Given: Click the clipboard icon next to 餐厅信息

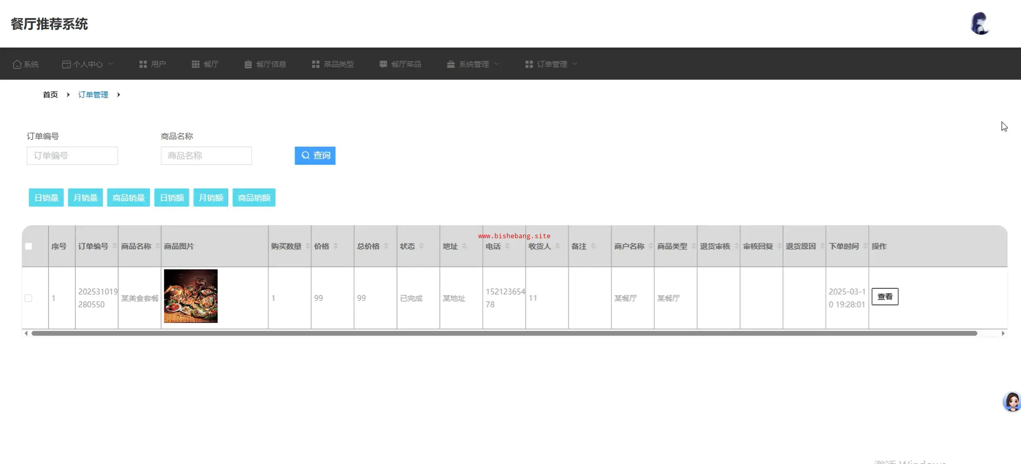Looking at the screenshot, I should (x=248, y=64).
